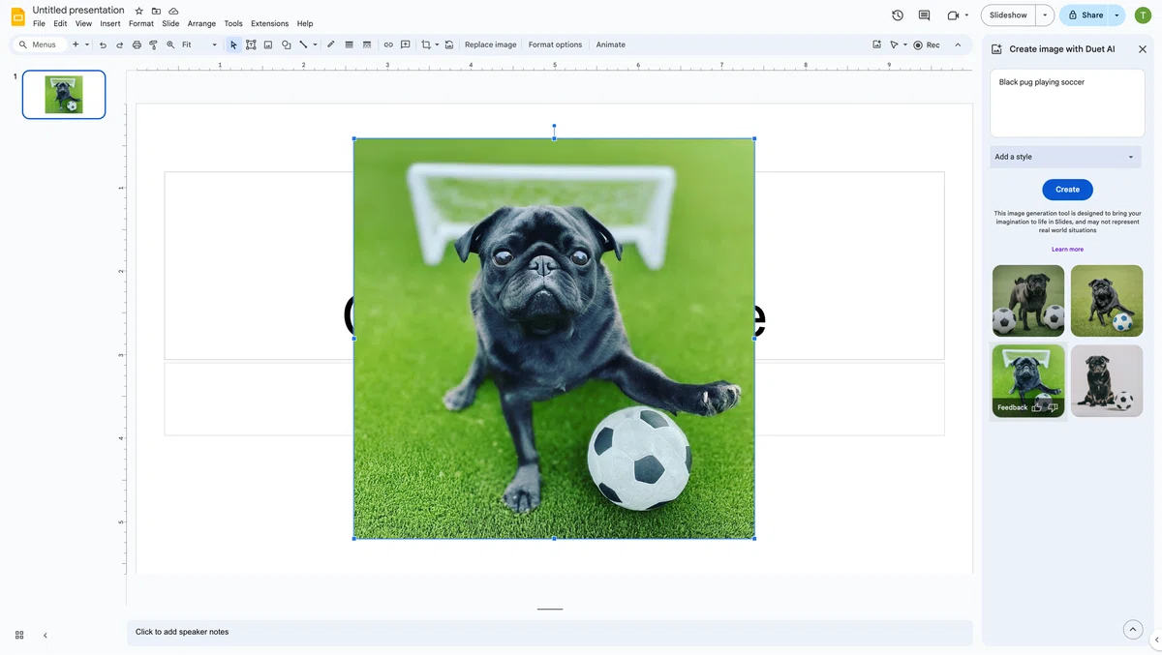Click the Replace image button
The image size is (1162, 655).
tap(491, 45)
